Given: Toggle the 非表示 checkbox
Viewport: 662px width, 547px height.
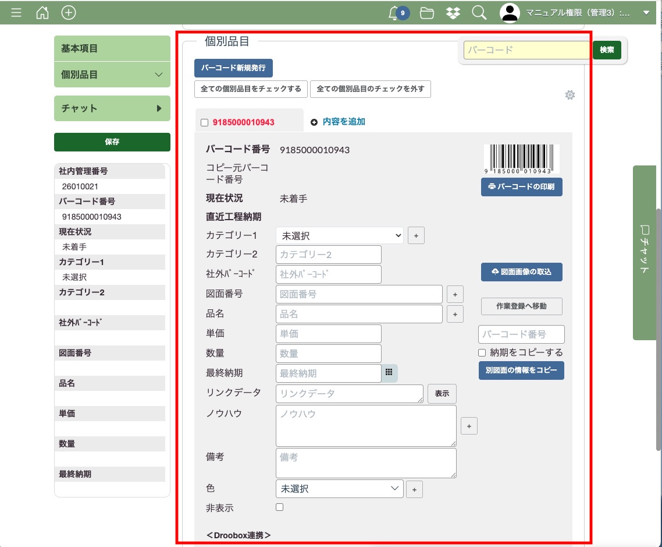Looking at the screenshot, I should tap(280, 507).
